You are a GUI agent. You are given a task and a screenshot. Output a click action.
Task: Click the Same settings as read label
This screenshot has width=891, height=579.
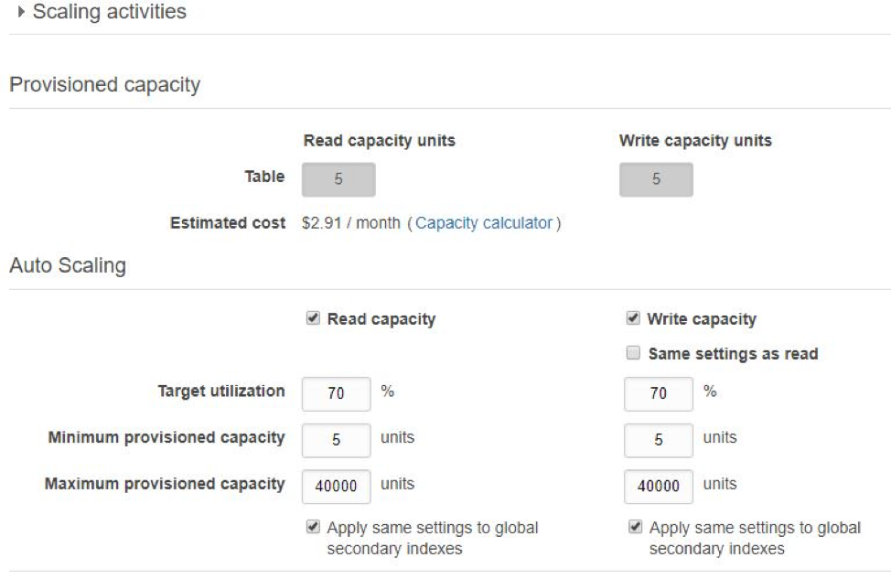[x=733, y=354]
